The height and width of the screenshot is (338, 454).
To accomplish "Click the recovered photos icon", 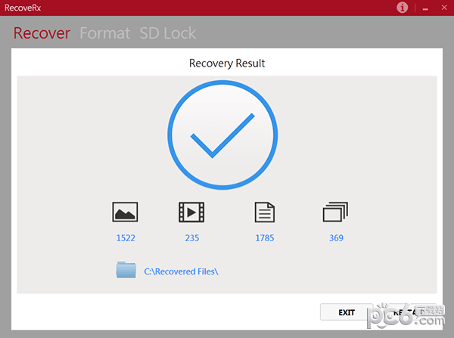I will tap(125, 212).
